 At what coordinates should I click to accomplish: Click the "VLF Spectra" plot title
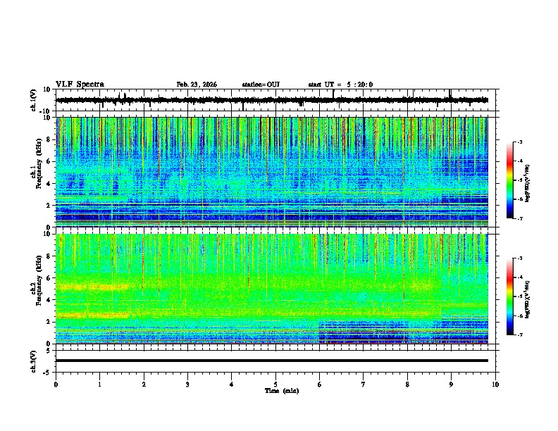[x=80, y=85]
